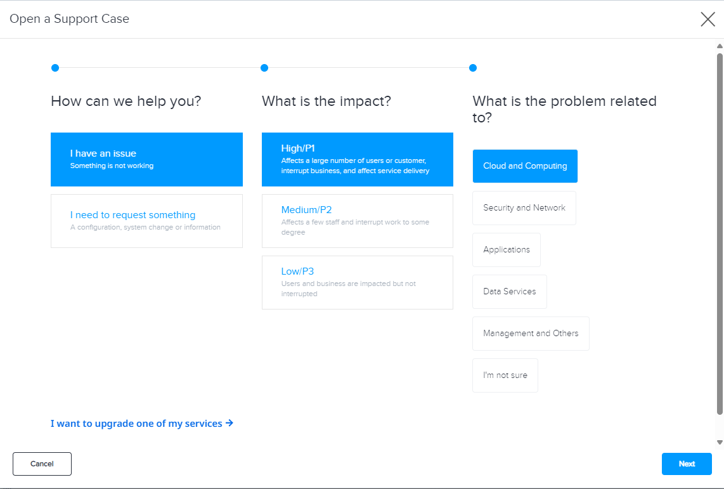This screenshot has height=489, width=724.
Task: Click the 'Open a Support Case' title
Action: pos(69,19)
